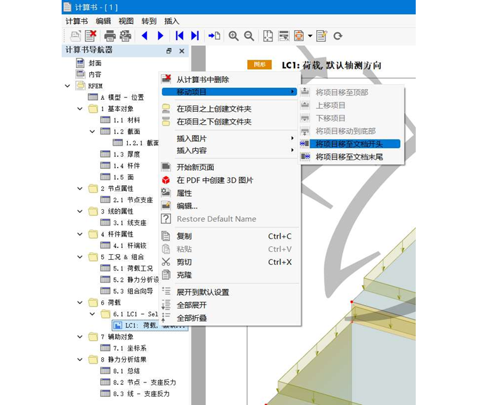The image size is (478, 405).
Task: Click the orange 图形 label in report
Action: (x=259, y=65)
